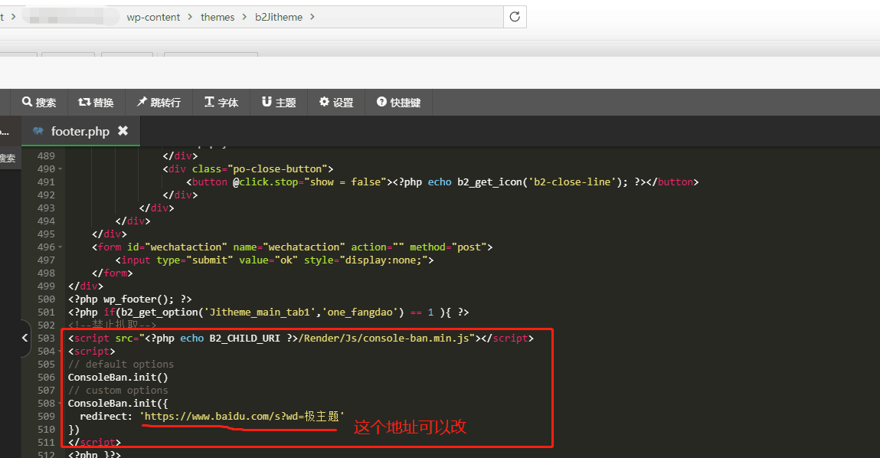
Task: Click line number 509 in the gutter
Action: click(x=46, y=417)
